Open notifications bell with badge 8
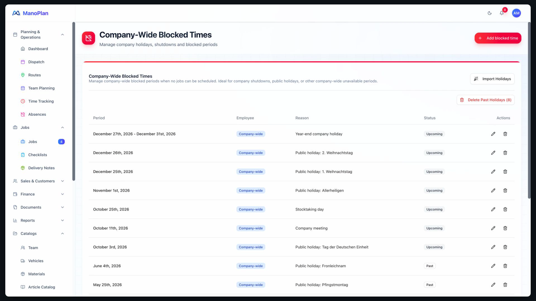Image resolution: width=536 pixels, height=301 pixels. coord(502,13)
